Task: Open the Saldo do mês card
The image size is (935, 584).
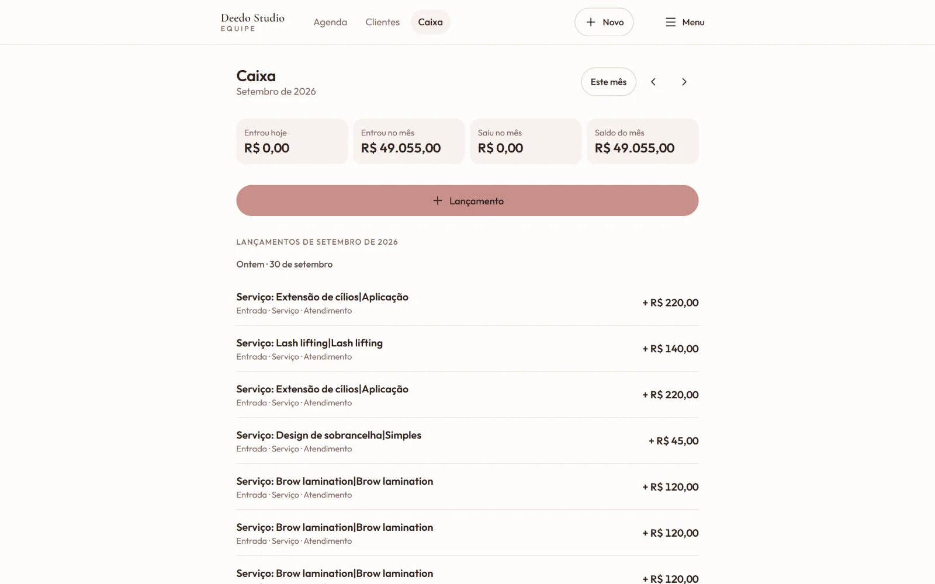Action: [x=643, y=141]
